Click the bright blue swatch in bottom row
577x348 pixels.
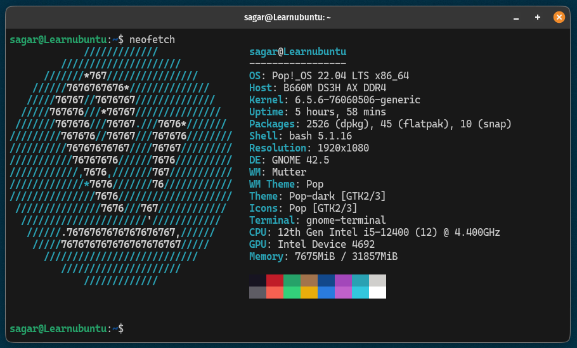[x=326, y=292]
